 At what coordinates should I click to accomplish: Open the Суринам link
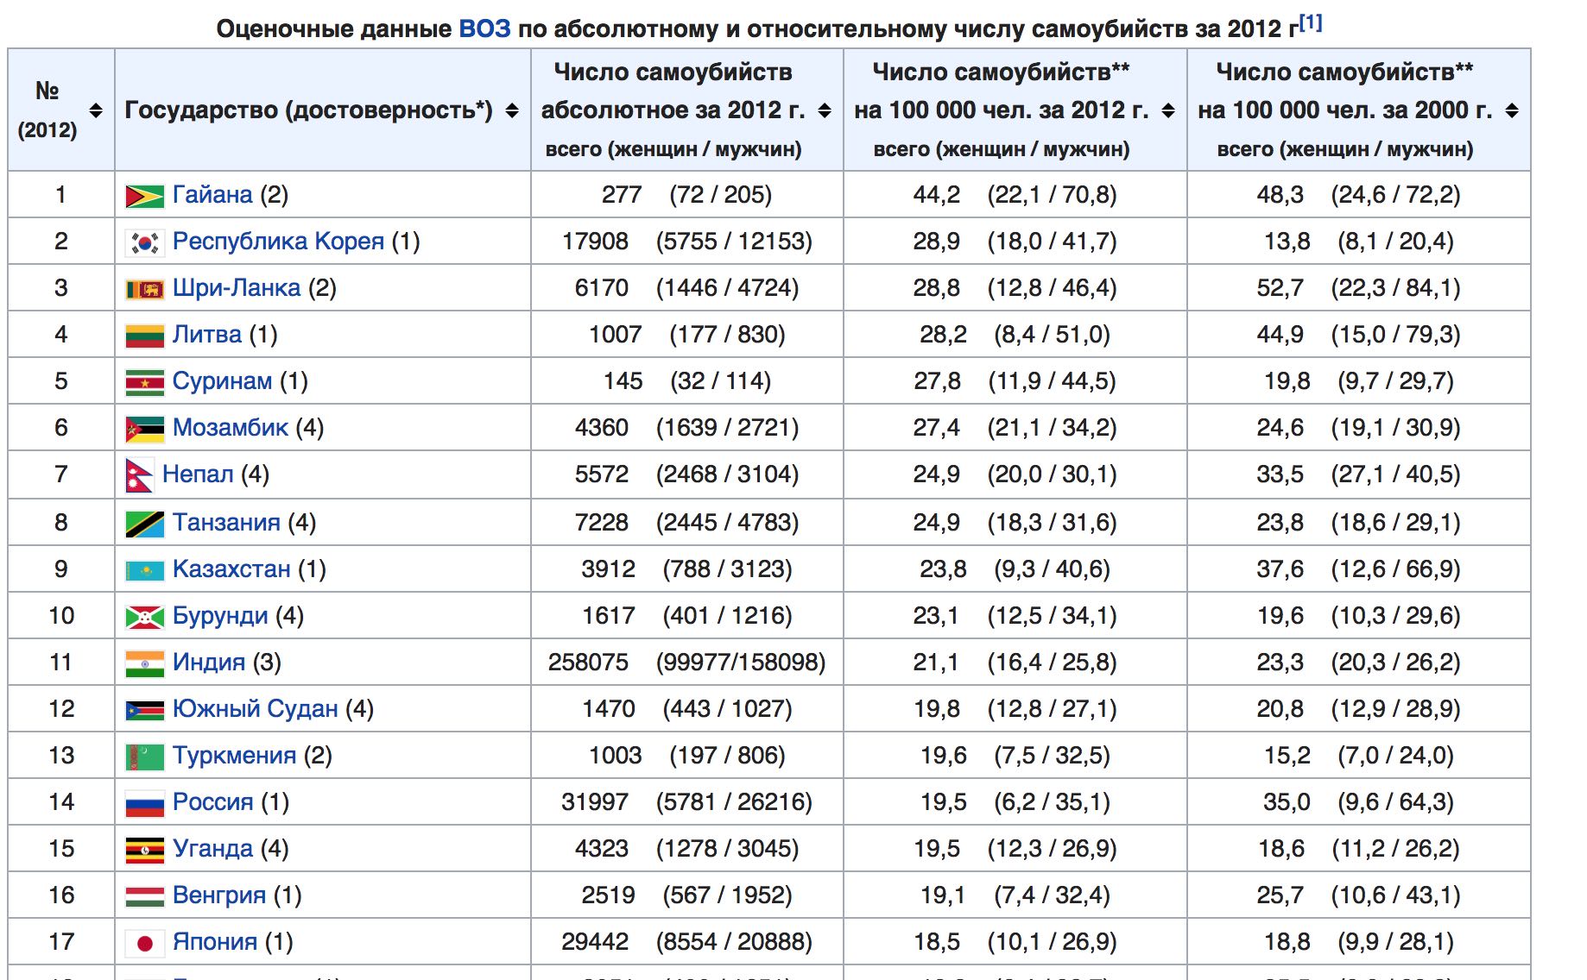pos(223,381)
